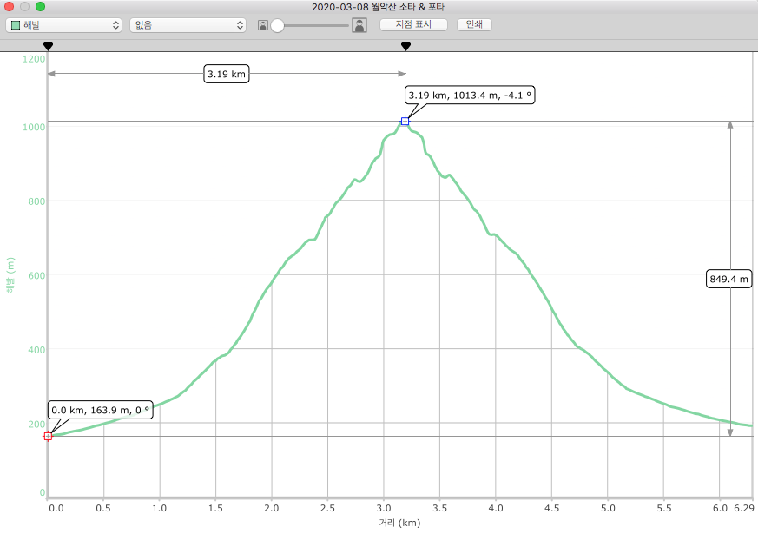Click the blue square peak point marker
Screen dimensions: 758x534
405,121
